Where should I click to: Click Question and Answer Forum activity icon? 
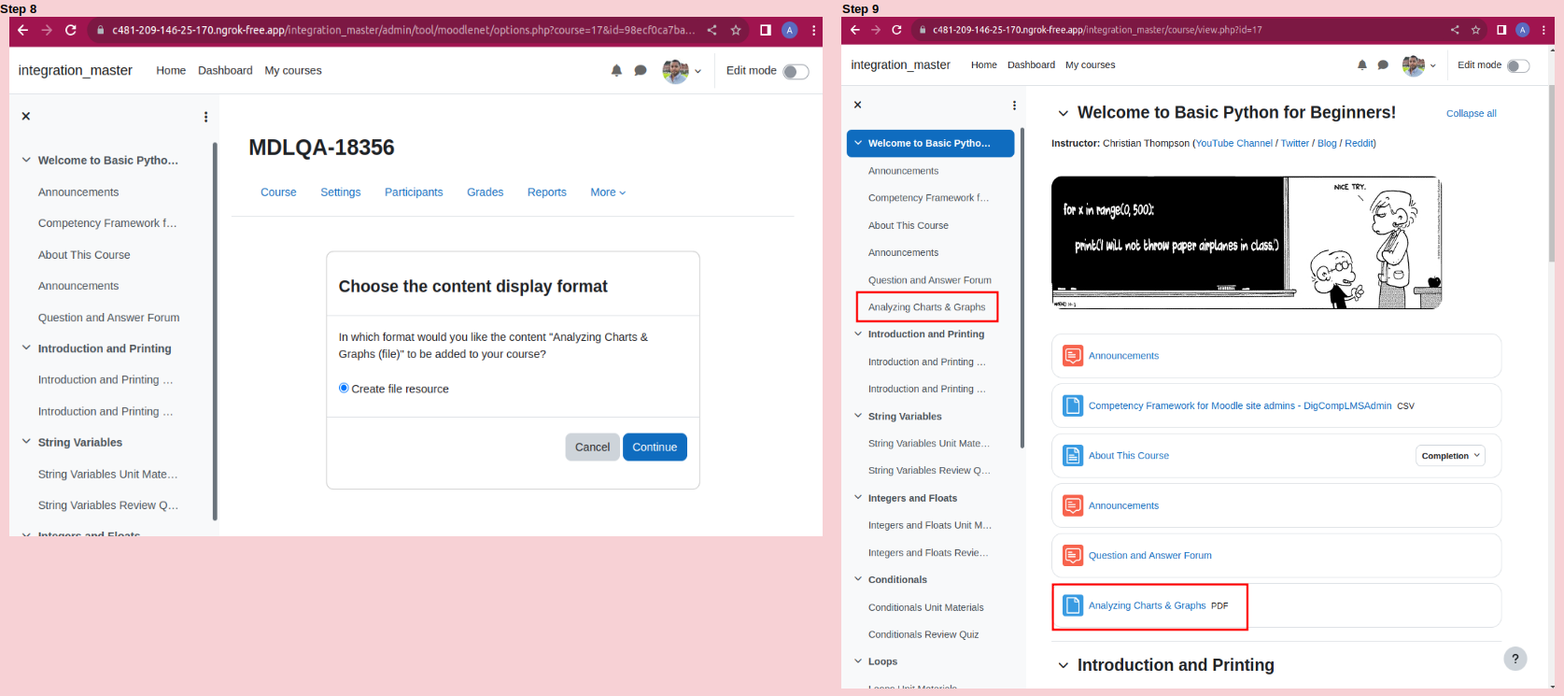tap(1073, 556)
